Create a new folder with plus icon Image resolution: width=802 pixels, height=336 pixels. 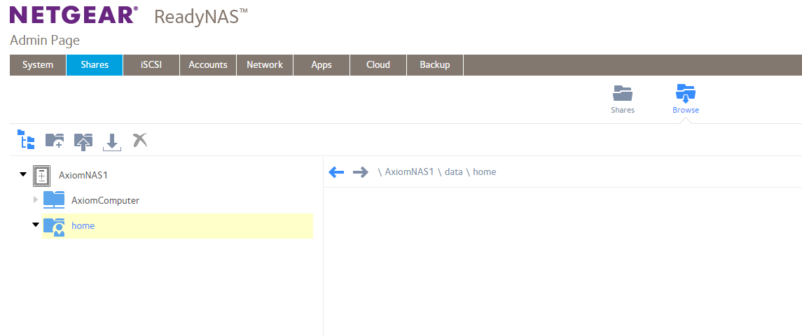(55, 140)
